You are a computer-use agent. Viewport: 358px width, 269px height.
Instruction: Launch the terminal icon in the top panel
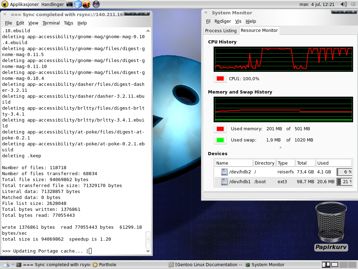tap(70, 4)
